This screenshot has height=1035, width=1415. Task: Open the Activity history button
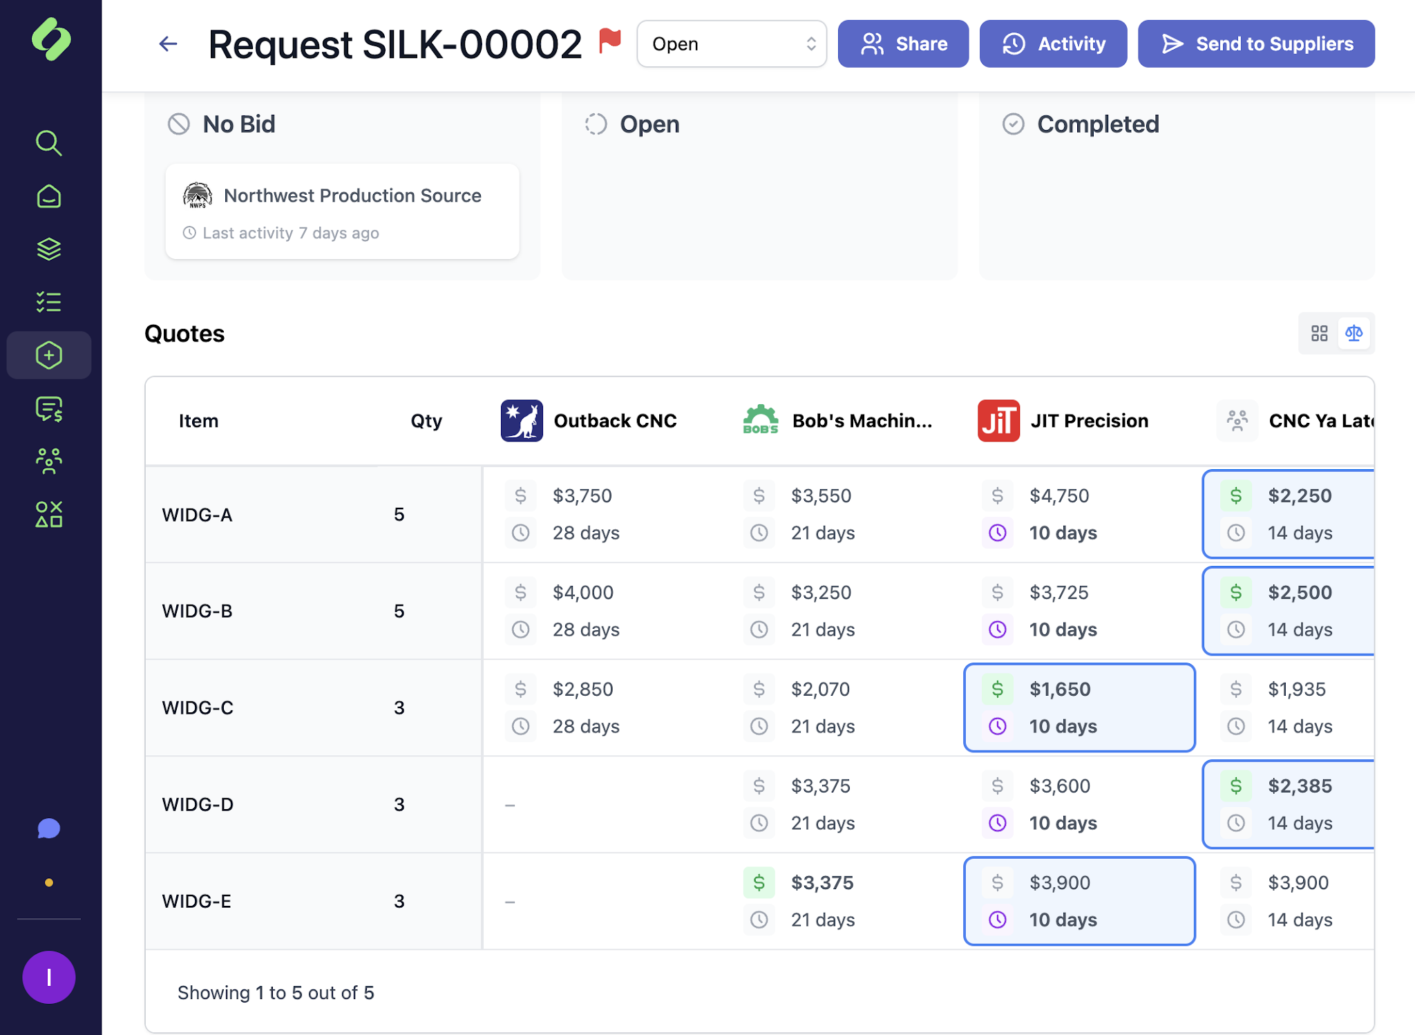[1053, 44]
